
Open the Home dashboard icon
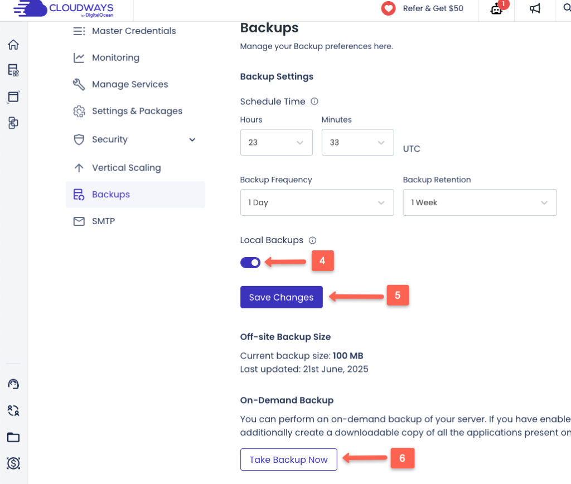(x=13, y=45)
